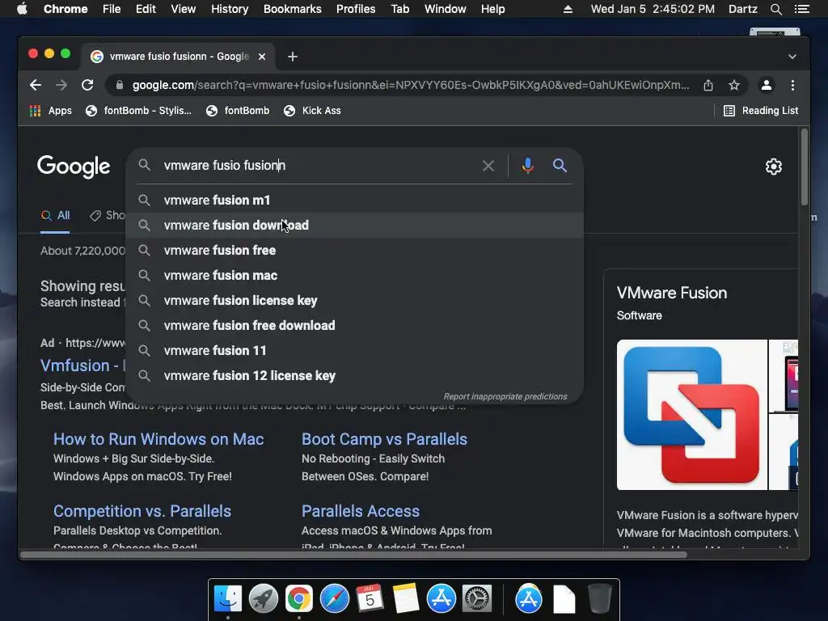Open the Vmfusion ad headline

(x=83, y=365)
